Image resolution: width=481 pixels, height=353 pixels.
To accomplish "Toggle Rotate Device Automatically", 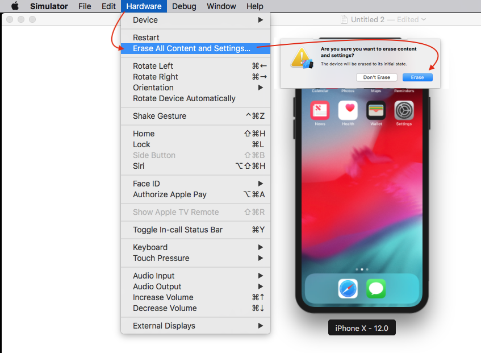I will [195, 98].
